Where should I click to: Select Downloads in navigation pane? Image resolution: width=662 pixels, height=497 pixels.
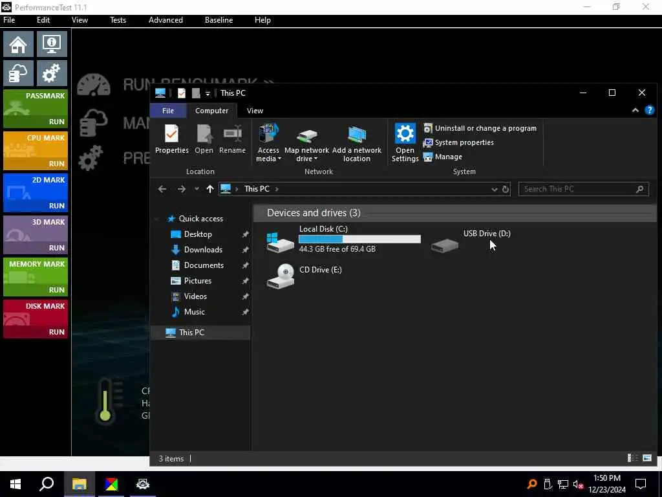[202, 250]
